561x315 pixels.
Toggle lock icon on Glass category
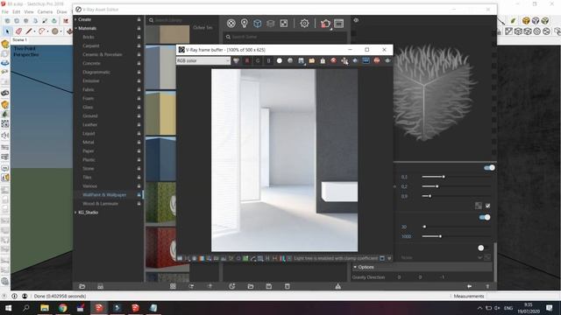[x=138, y=107]
